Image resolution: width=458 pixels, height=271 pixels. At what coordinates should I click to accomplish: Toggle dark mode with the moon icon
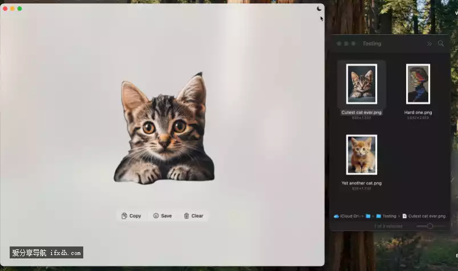tap(319, 9)
